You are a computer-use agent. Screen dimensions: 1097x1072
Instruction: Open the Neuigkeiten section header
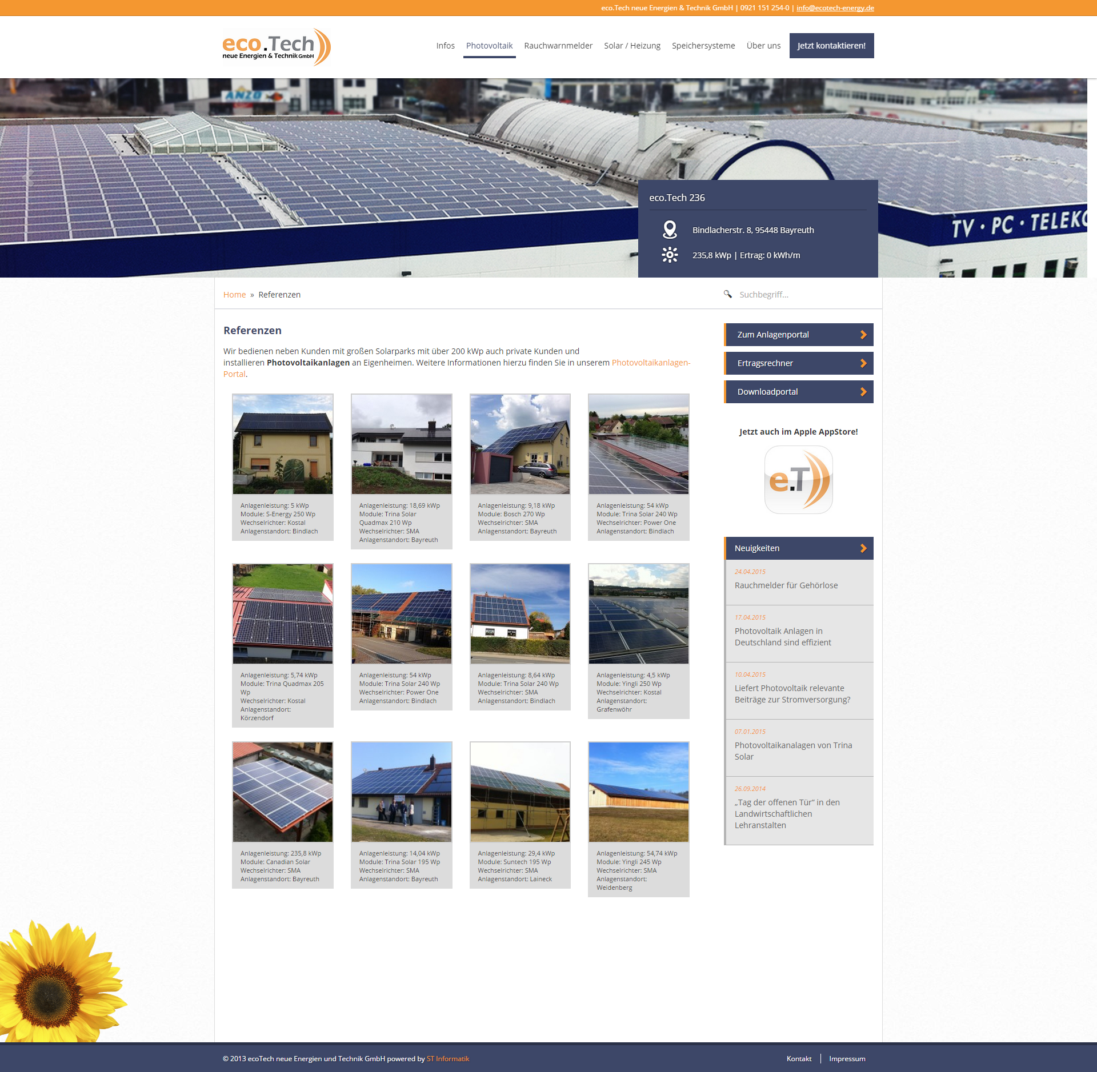point(799,548)
